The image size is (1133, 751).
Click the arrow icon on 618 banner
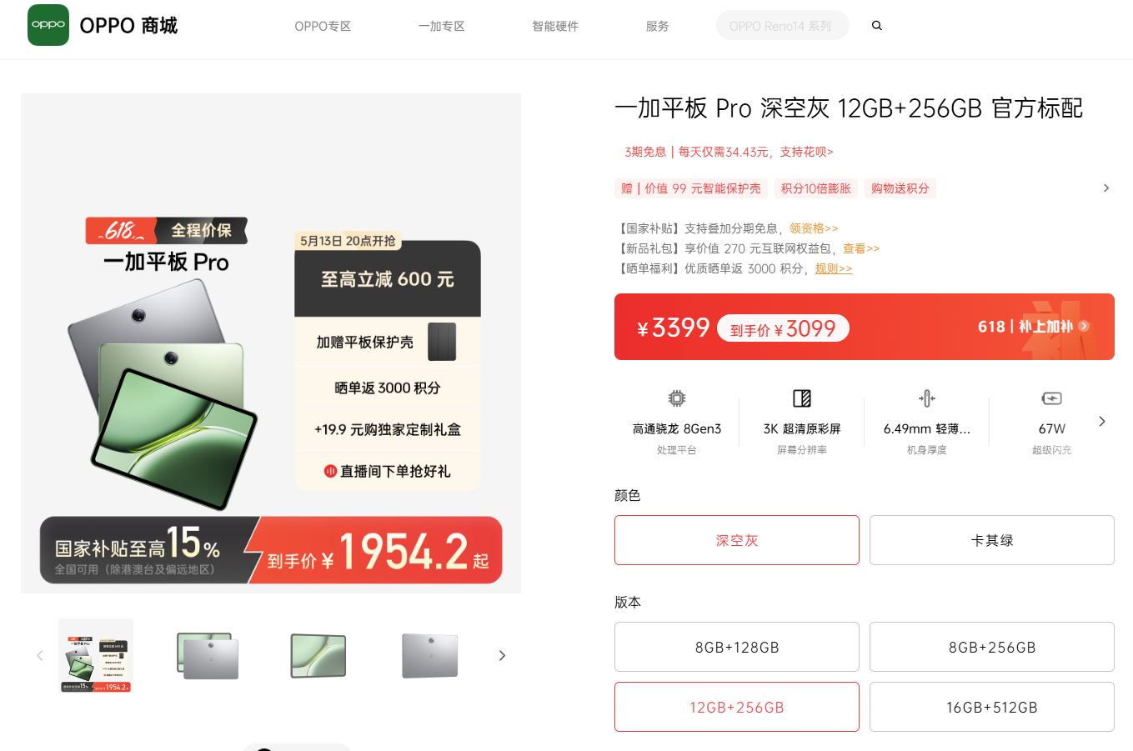point(1084,327)
